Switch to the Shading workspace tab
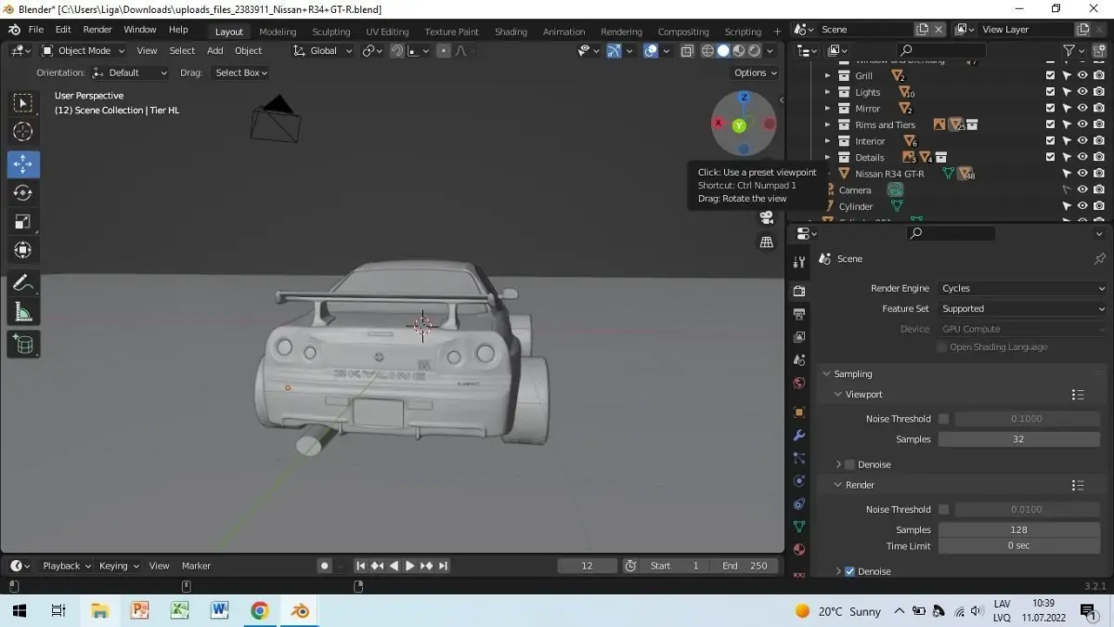Viewport: 1114px width, 627px height. pyautogui.click(x=511, y=32)
